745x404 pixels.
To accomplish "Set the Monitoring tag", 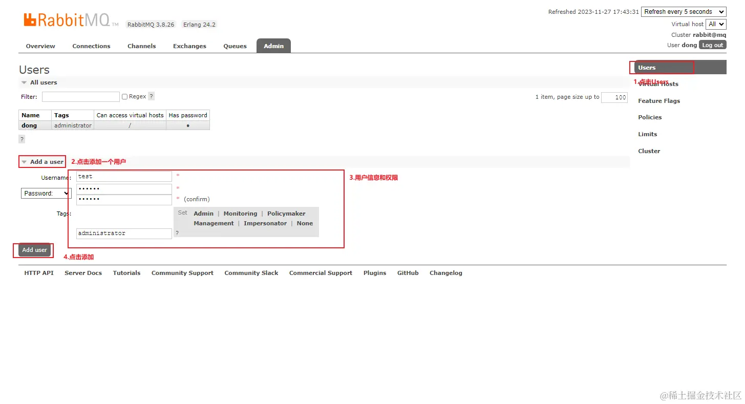I will pos(240,214).
